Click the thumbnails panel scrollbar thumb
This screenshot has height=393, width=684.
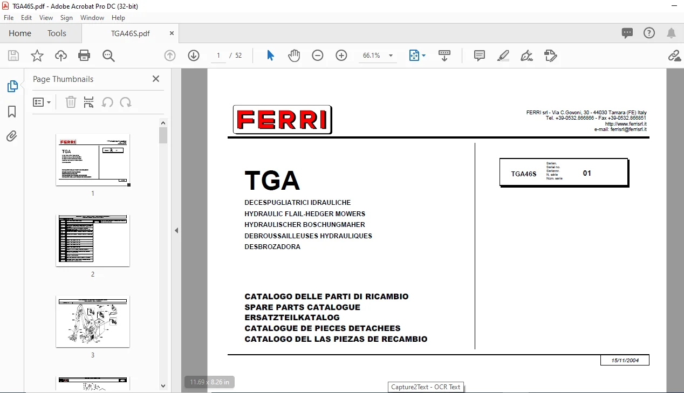[x=163, y=135]
